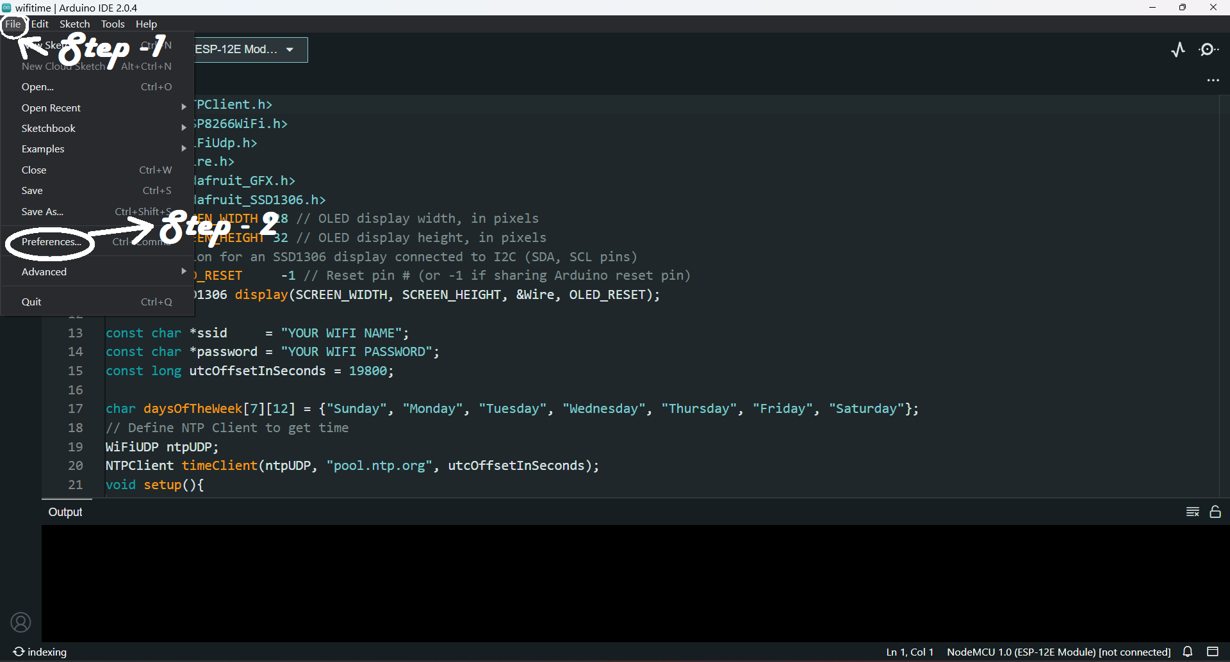Expand the Advanced submenu
The height and width of the screenshot is (662, 1230).
(97, 271)
